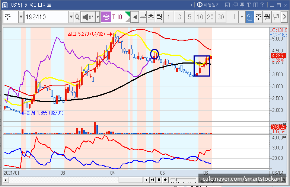Click the duplicate window icon in title bar
The height and width of the screenshot is (187, 290).
click(x=235, y=5)
